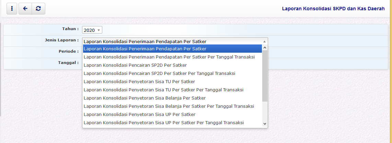Select Laporan Konsolidasi Pencairan SP2D Per Satker
Image resolution: width=392 pixels, height=143 pixels.
135,65
